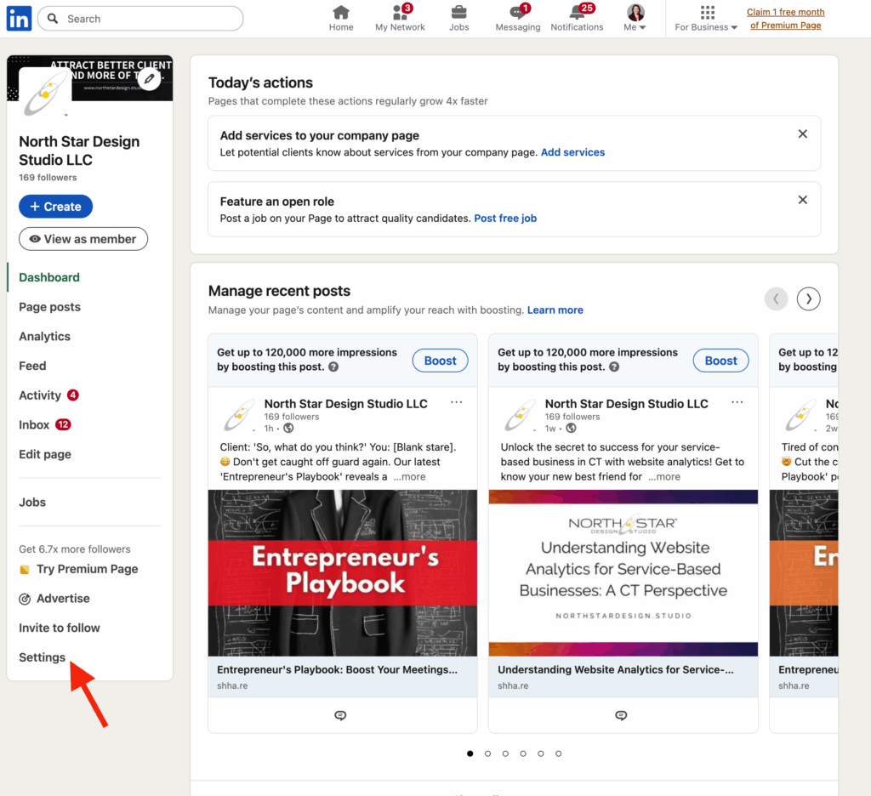
Task: Open options menu of the 1h post
Action: [457, 402]
